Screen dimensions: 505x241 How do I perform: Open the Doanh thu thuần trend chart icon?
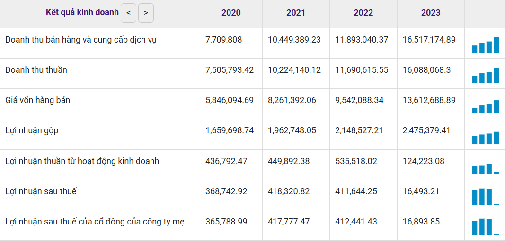click(x=485, y=75)
